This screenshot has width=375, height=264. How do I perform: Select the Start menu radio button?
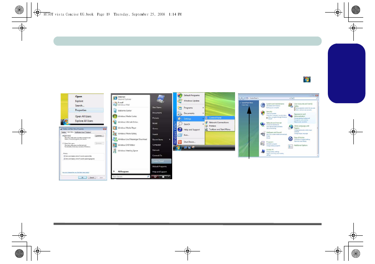(x=63, y=136)
